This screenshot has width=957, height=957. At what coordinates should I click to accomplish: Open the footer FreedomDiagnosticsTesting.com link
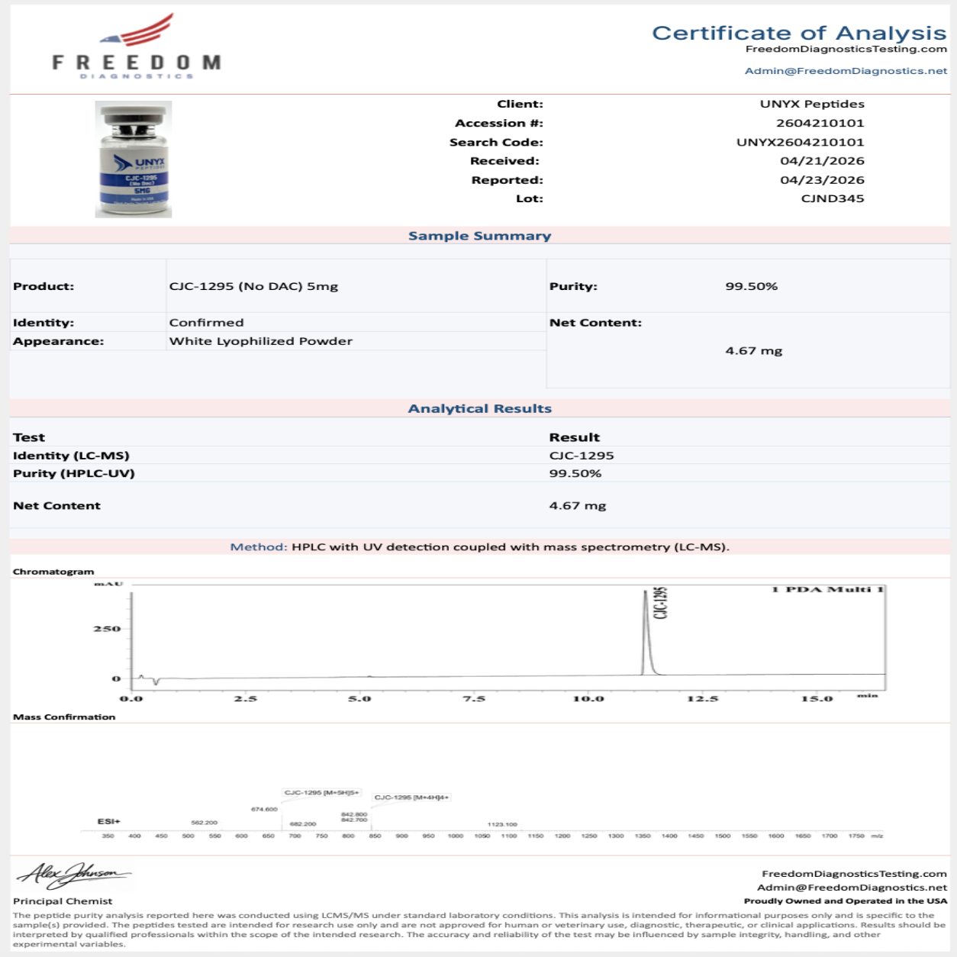[x=853, y=874]
